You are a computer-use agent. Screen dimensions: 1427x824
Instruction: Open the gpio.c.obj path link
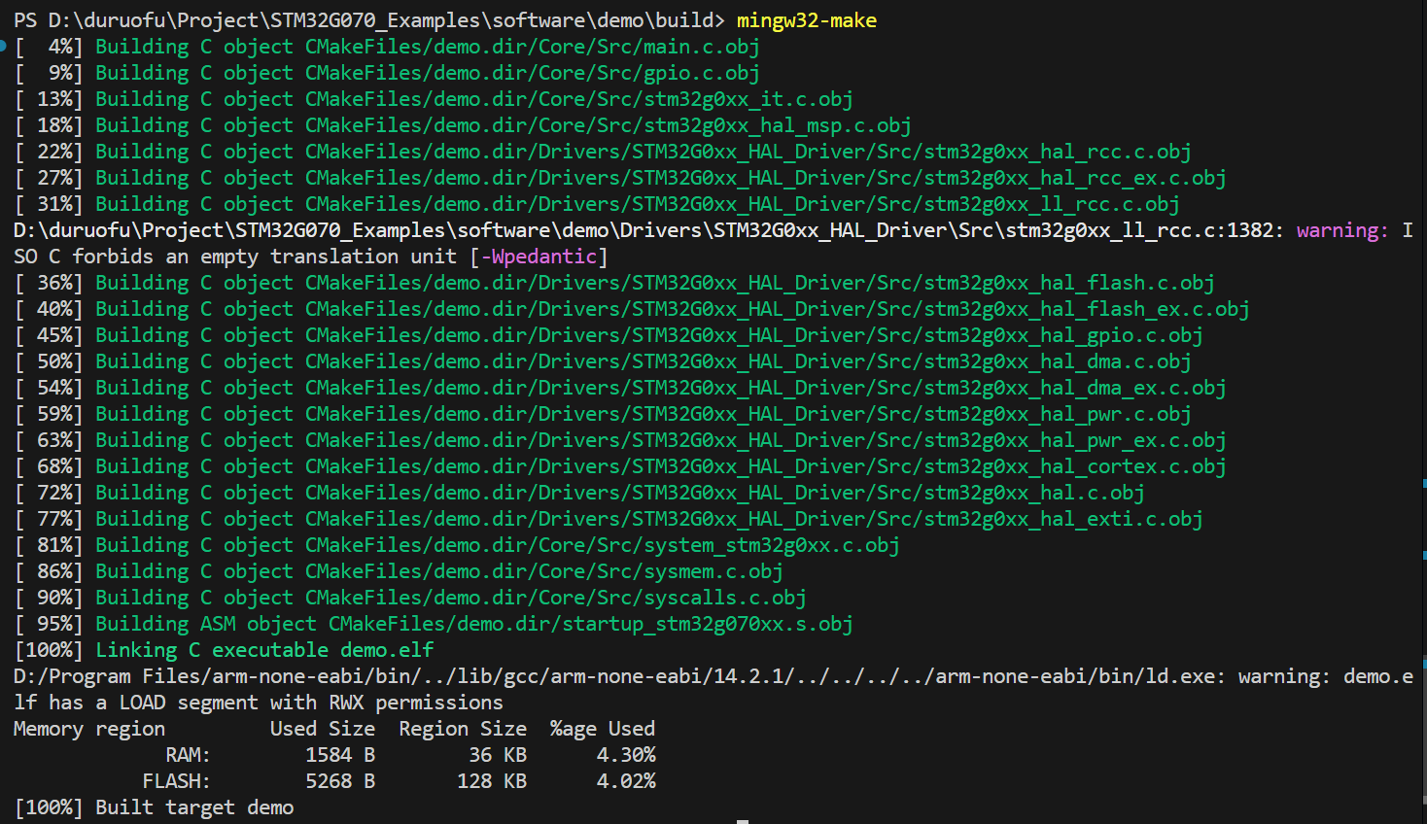click(532, 73)
